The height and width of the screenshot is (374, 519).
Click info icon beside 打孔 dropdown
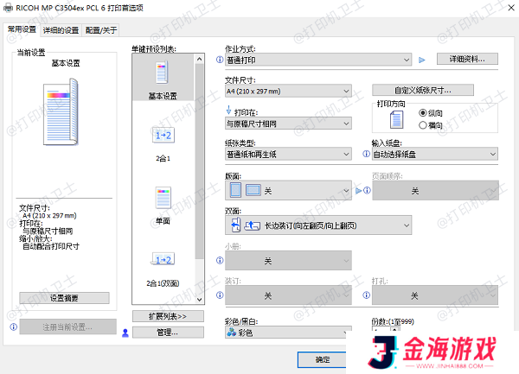point(366,295)
